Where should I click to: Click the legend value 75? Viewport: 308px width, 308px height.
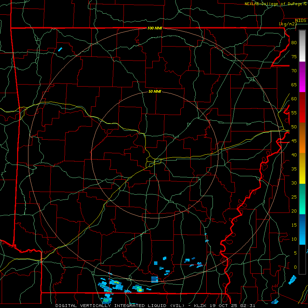tap(294, 56)
